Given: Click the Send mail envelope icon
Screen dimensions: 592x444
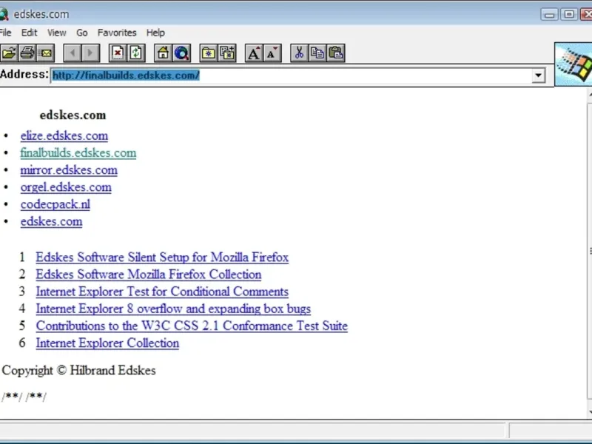Looking at the screenshot, I should click(46, 53).
